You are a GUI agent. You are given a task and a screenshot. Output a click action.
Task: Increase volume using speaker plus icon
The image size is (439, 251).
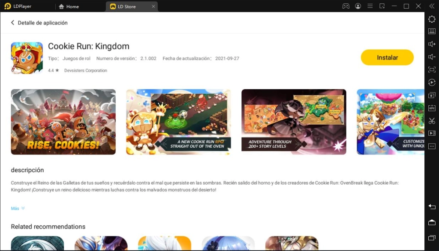pos(432,44)
